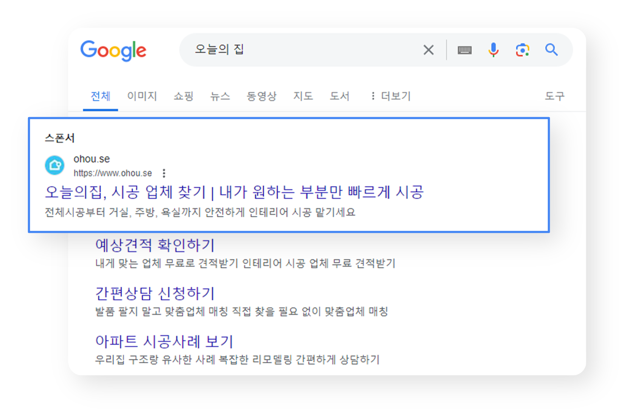Expand the 더보기 menu

point(391,96)
